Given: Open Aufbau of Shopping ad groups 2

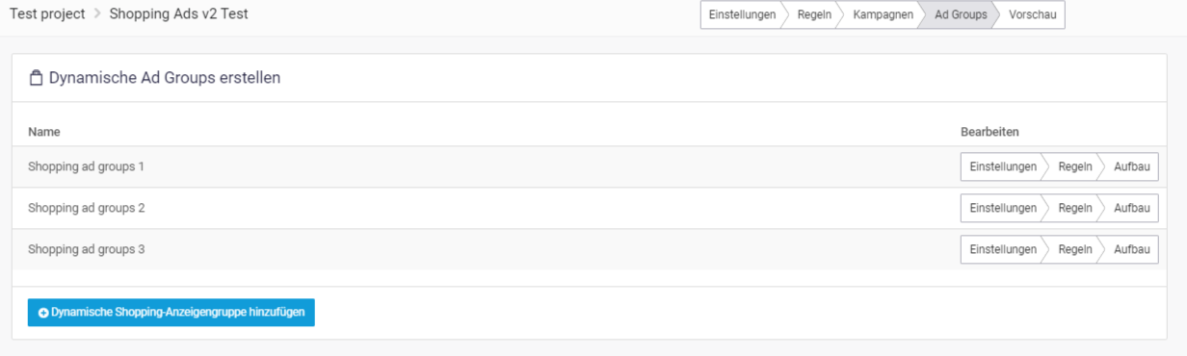Looking at the screenshot, I should (1132, 208).
